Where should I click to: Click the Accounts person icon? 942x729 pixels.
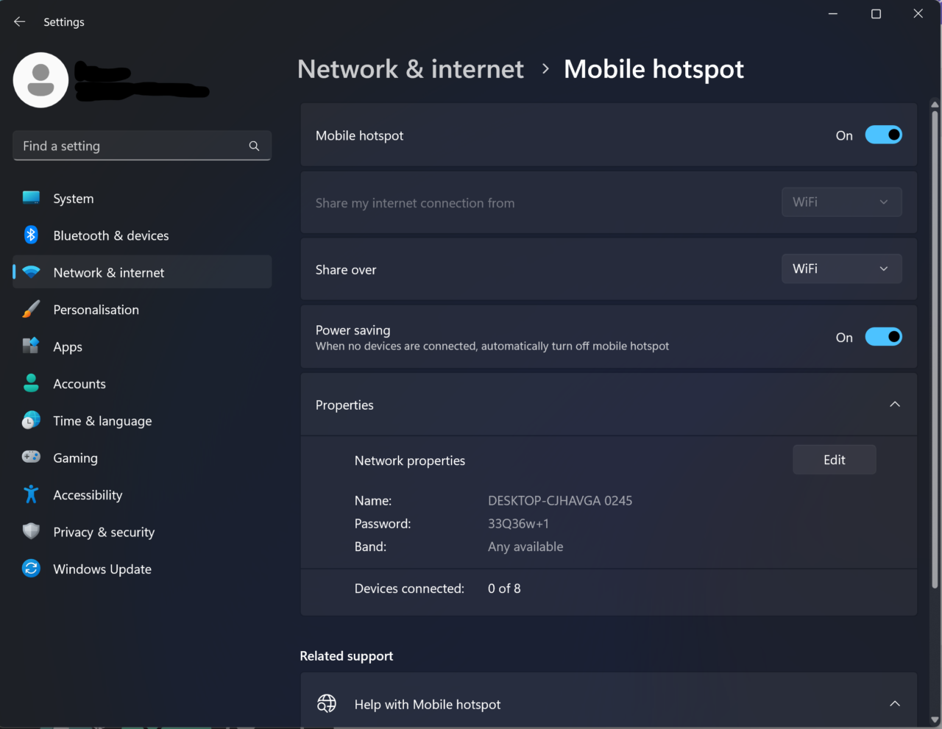(x=31, y=383)
